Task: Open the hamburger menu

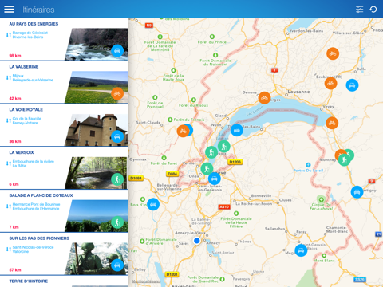Action: [x=9, y=10]
